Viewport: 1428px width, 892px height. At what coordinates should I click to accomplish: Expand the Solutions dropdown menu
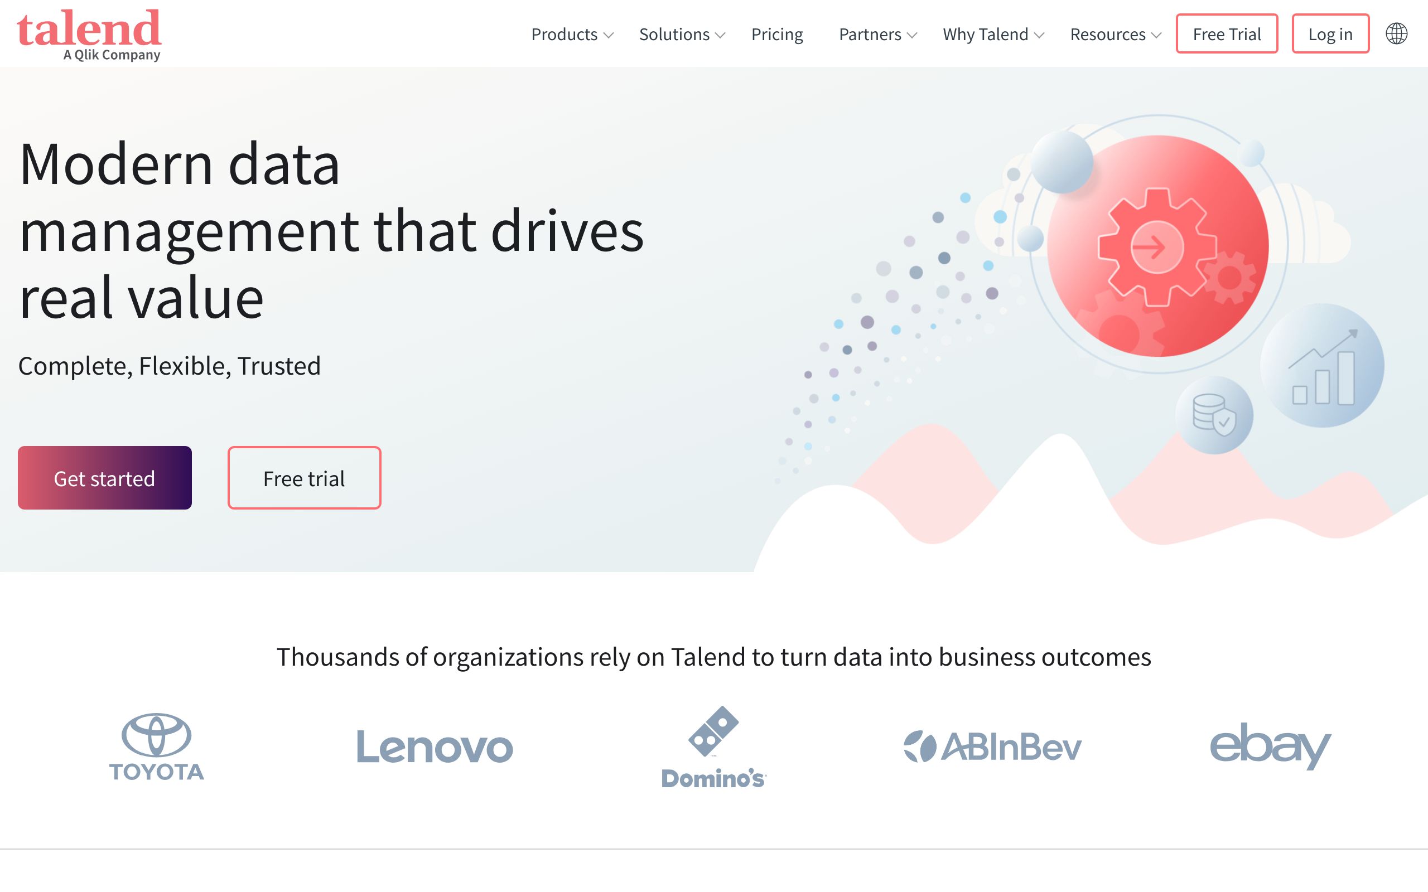click(682, 34)
